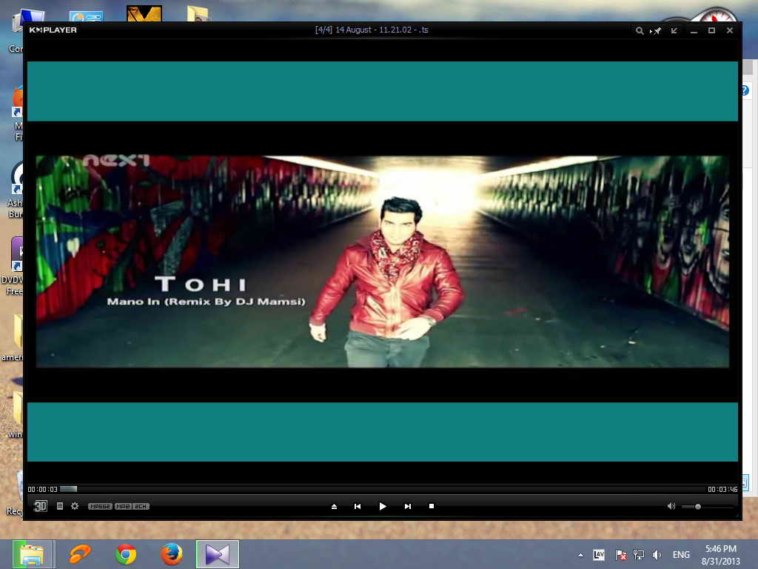This screenshot has width=758, height=569.
Task: Open the system volume tray icon
Action: pos(657,555)
